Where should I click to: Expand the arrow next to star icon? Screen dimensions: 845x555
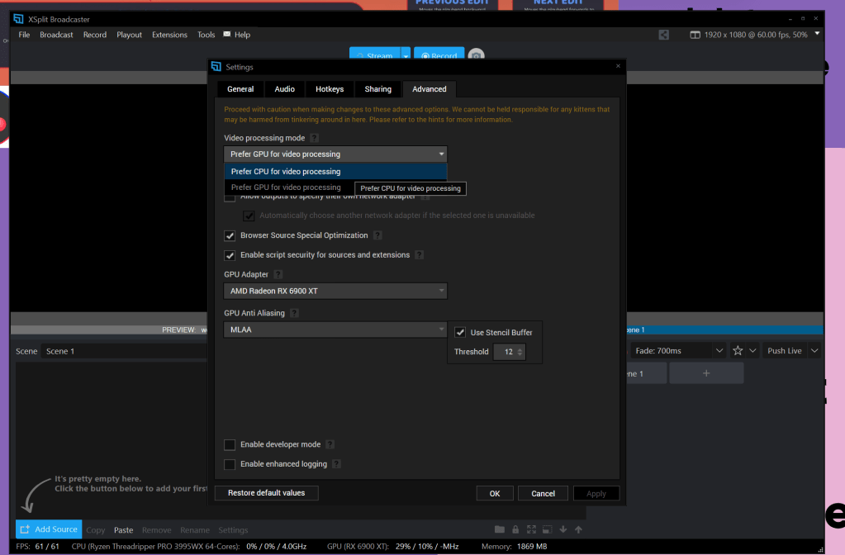pos(752,351)
